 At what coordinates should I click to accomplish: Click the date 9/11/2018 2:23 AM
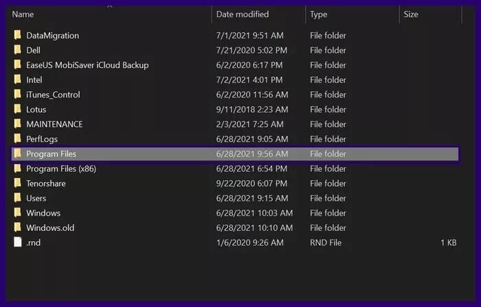pyautogui.click(x=252, y=109)
